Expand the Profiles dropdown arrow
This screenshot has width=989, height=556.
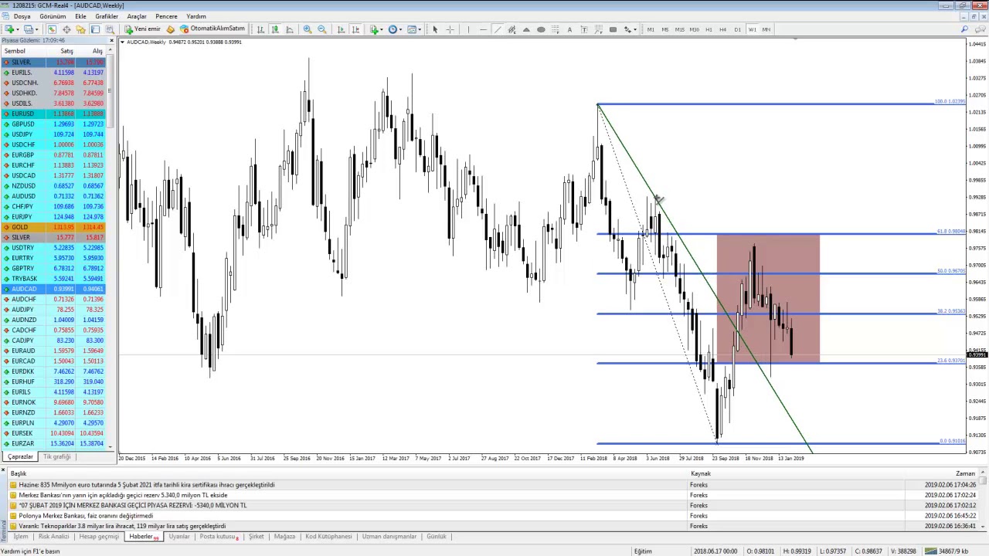coord(36,29)
